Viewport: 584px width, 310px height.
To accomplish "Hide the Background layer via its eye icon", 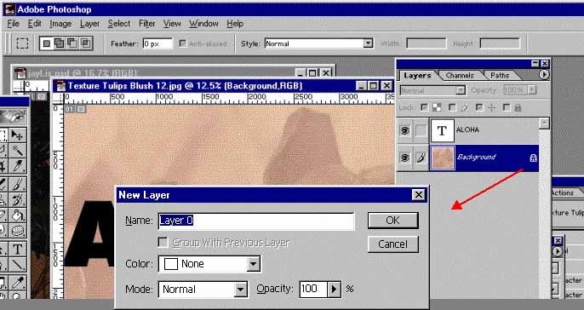I will click(405, 158).
